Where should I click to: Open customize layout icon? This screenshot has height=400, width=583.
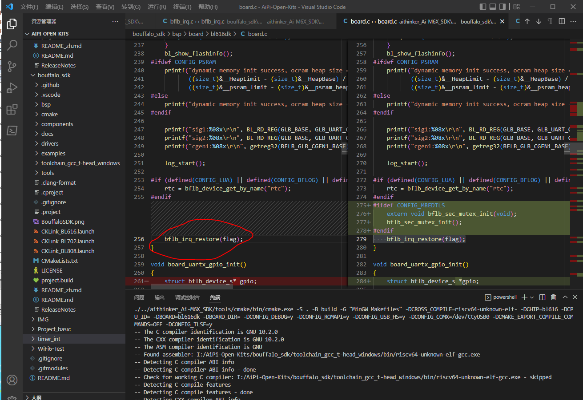click(516, 7)
